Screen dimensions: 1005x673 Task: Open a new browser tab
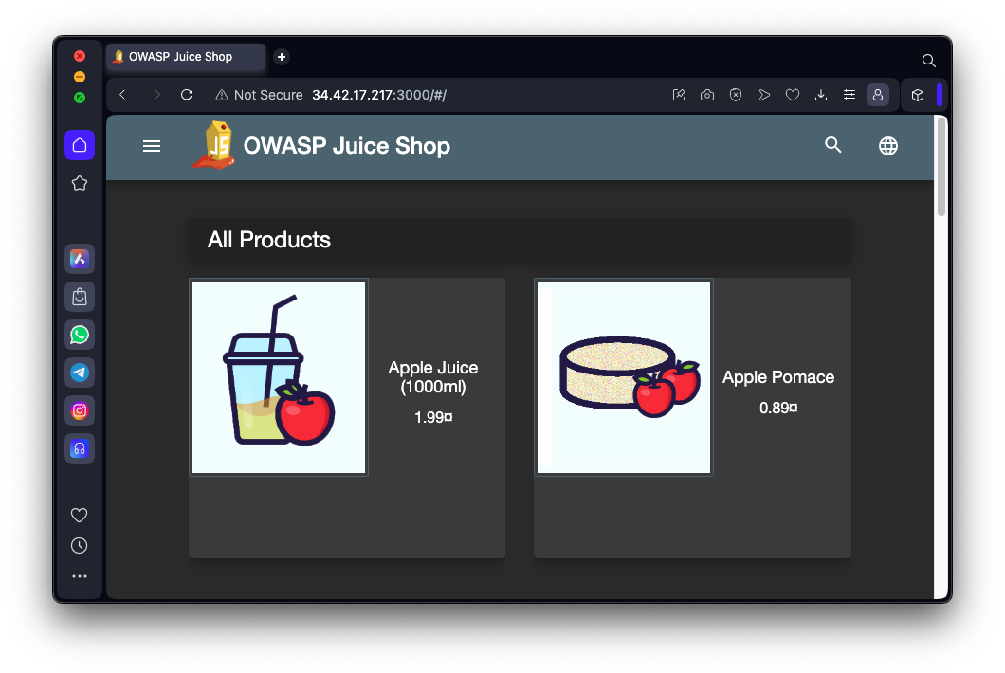point(282,57)
